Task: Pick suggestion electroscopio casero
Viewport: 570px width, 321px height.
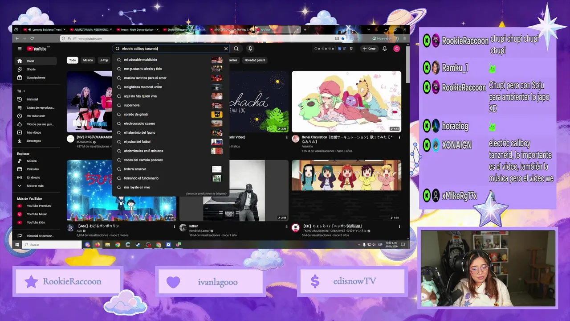Action: point(171,123)
